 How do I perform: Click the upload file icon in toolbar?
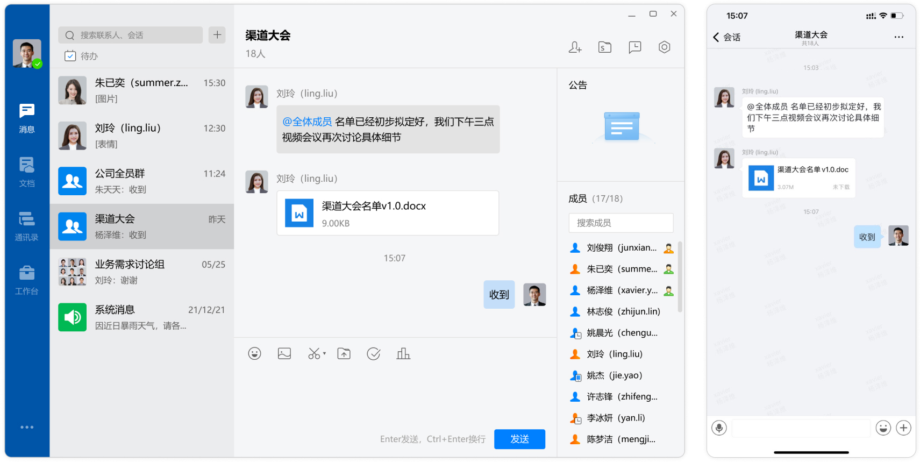pyautogui.click(x=344, y=353)
